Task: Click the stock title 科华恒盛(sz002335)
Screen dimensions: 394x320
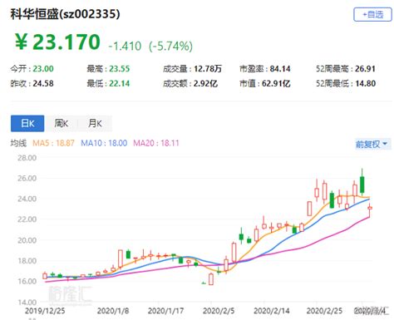Action: (x=66, y=14)
